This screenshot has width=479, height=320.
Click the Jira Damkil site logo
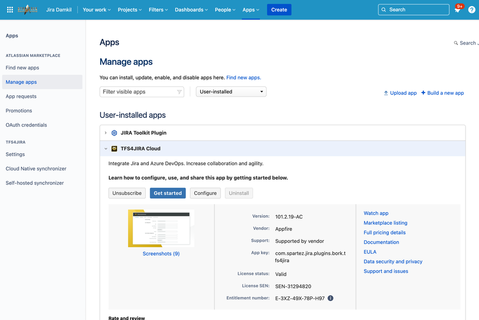click(27, 10)
